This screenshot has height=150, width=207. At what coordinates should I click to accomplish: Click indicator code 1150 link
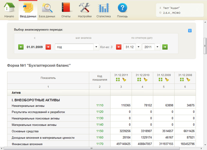[x=100, y=131]
